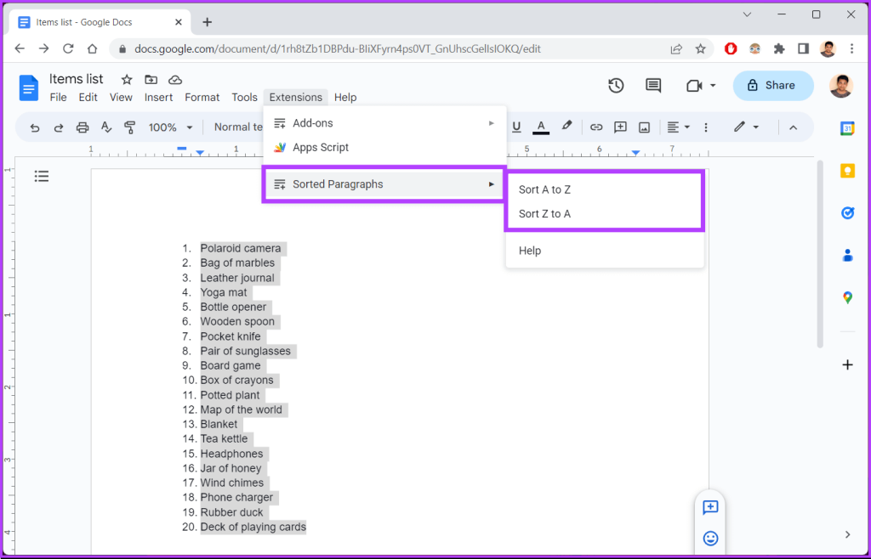Hide the menus with the collapse arrow
This screenshot has width=871, height=559.
(x=793, y=127)
